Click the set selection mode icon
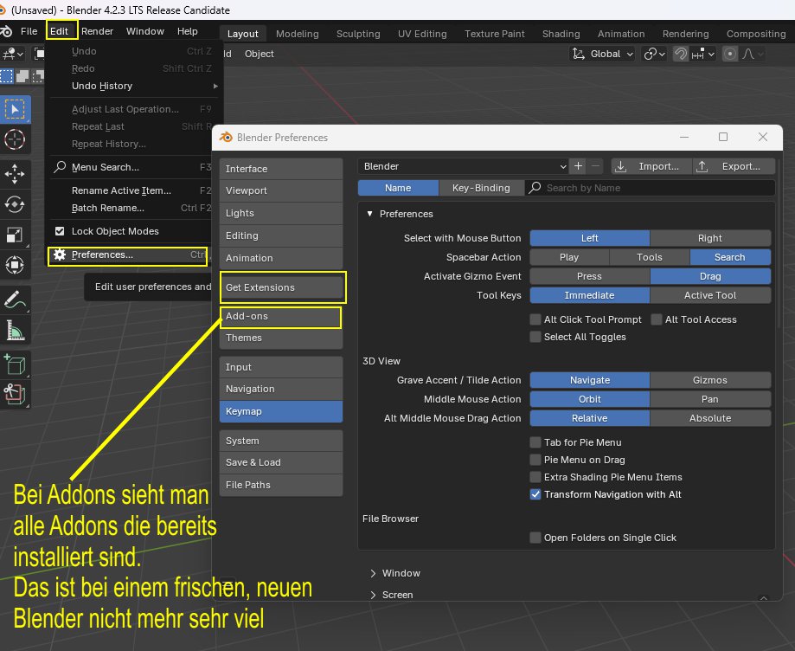 [x=7, y=77]
